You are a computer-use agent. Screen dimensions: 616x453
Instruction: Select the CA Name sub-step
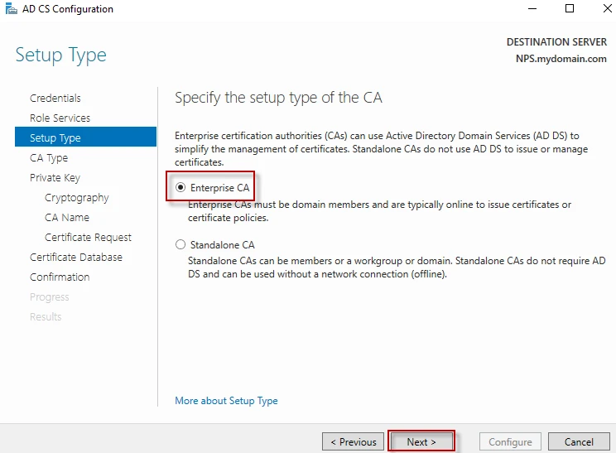pyautogui.click(x=67, y=218)
